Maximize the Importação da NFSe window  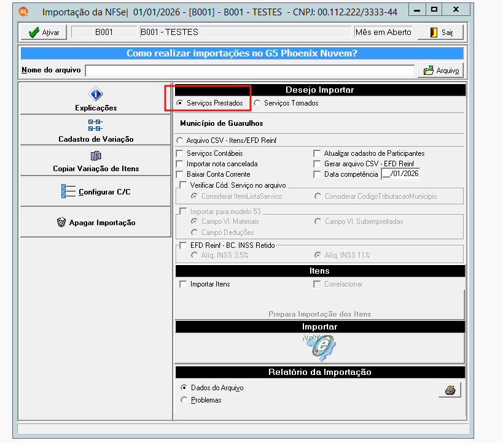[434, 10]
